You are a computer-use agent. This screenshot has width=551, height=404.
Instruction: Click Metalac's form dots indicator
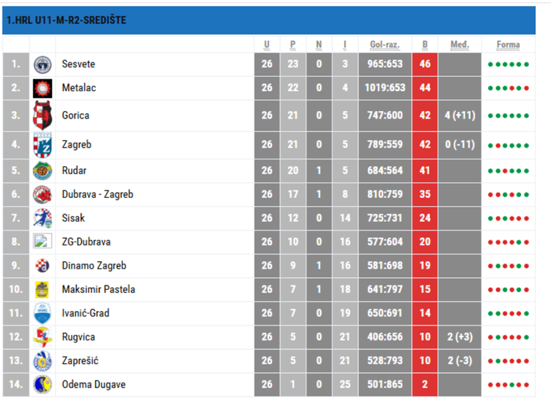point(508,88)
